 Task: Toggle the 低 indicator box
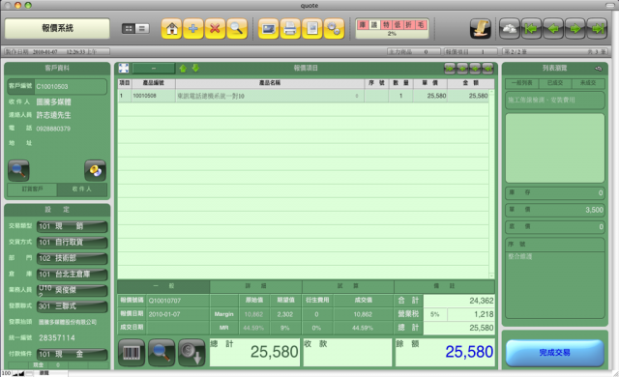[x=398, y=25]
